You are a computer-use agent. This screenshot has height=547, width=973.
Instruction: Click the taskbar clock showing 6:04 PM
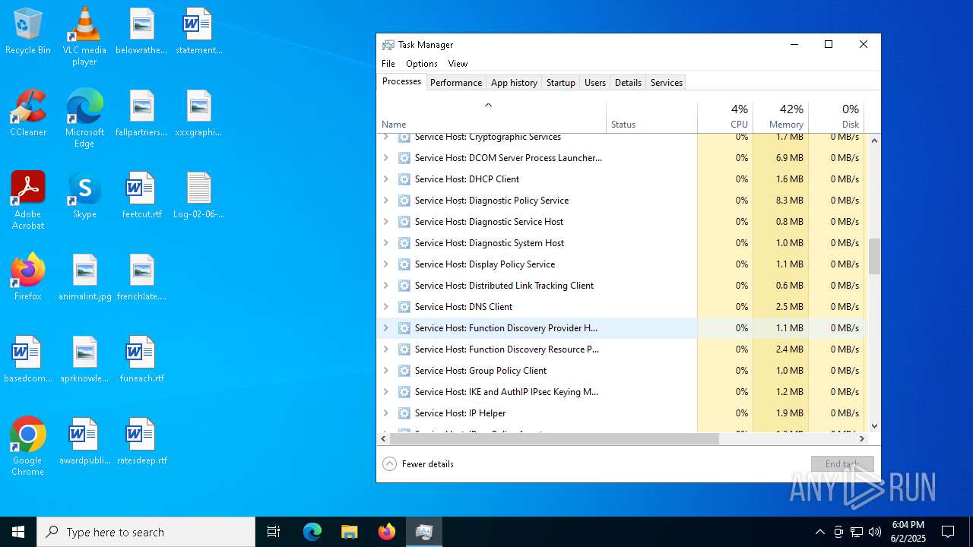(x=908, y=532)
